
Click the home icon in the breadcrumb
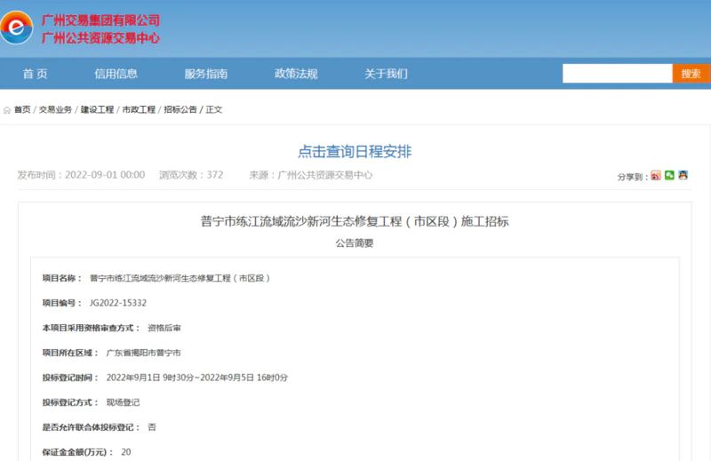[x=7, y=110]
